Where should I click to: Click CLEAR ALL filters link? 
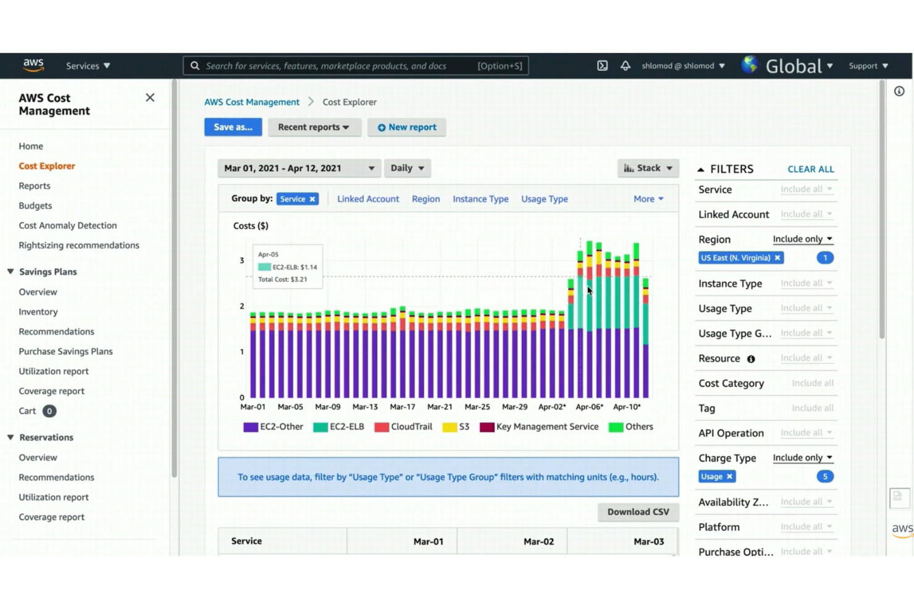(x=811, y=169)
